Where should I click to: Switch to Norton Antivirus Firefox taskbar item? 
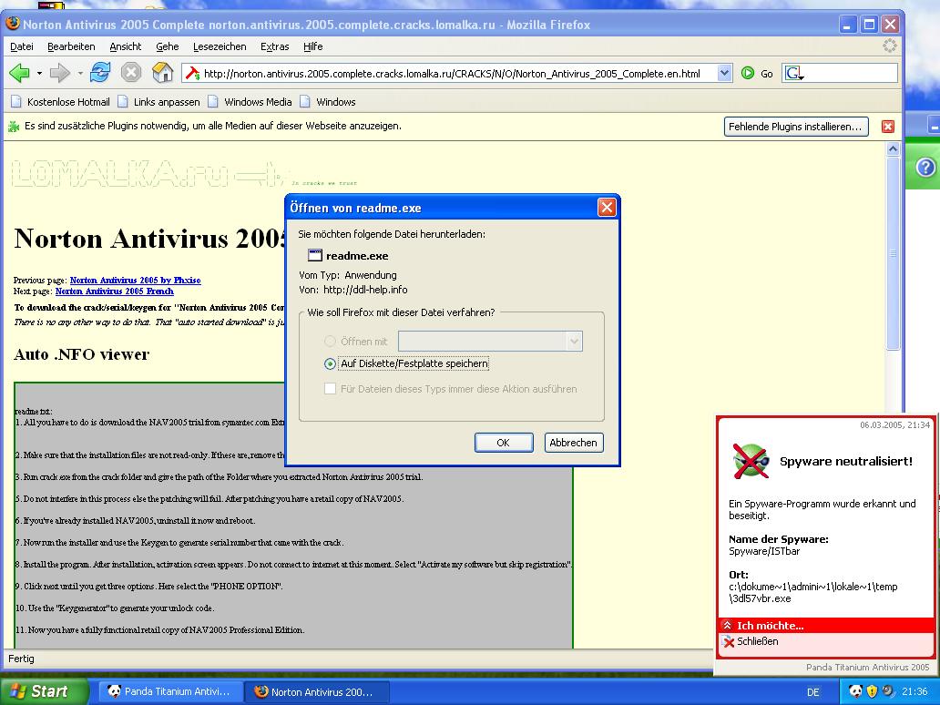(316, 692)
